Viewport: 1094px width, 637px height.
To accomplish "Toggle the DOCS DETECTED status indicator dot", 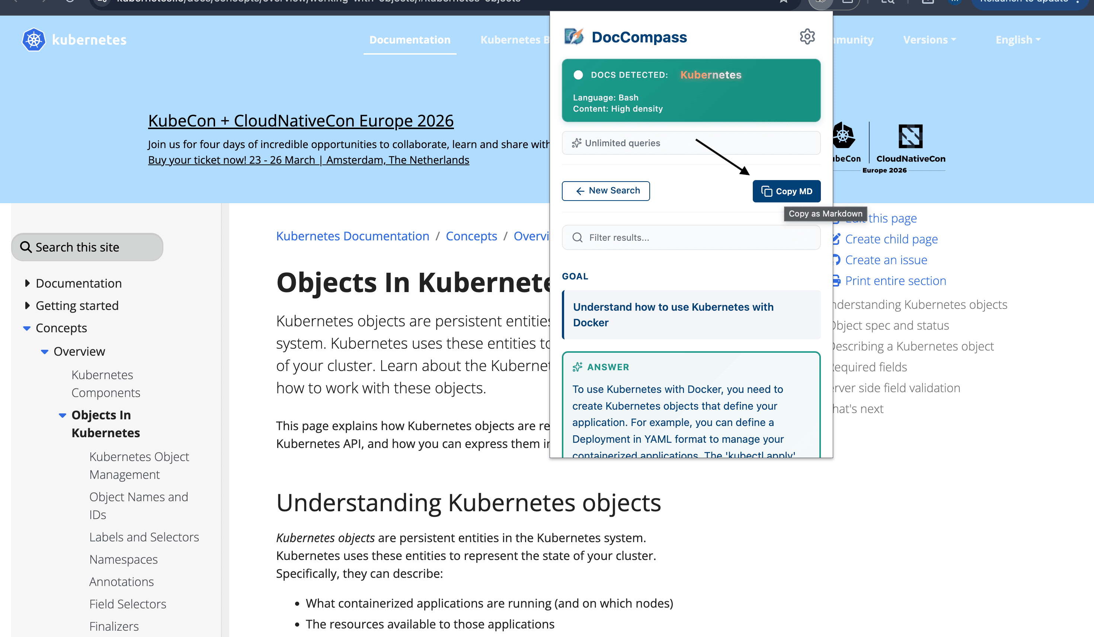I will point(578,75).
